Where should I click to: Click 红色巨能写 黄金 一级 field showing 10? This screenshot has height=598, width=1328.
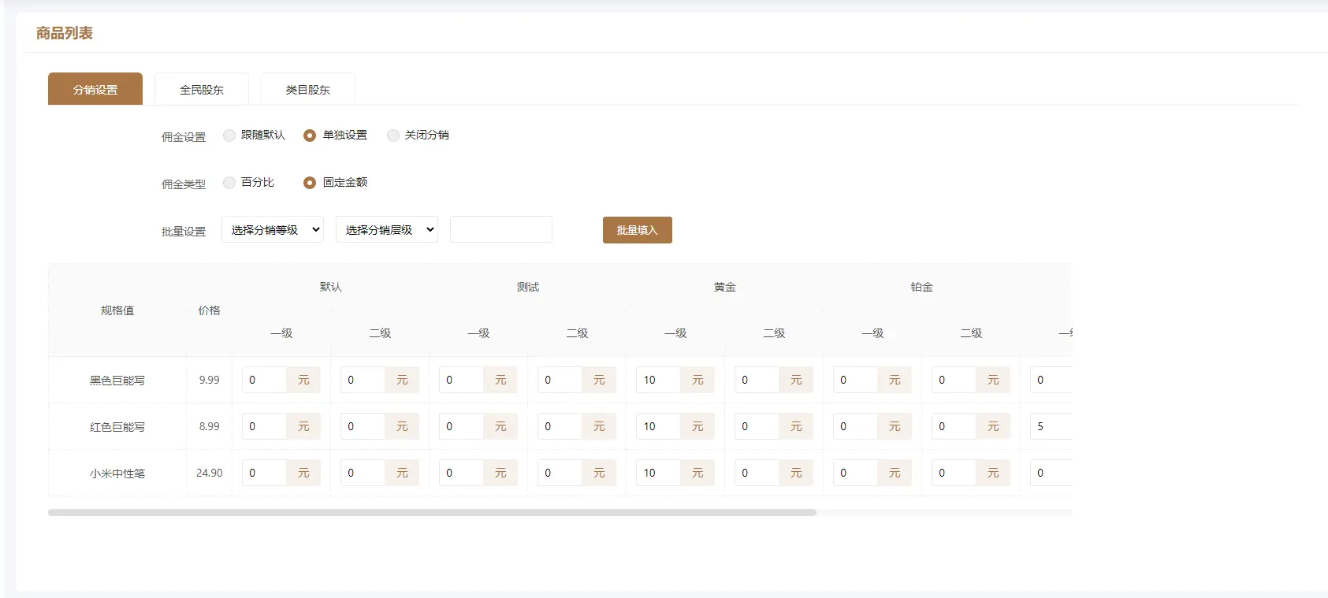click(x=658, y=426)
